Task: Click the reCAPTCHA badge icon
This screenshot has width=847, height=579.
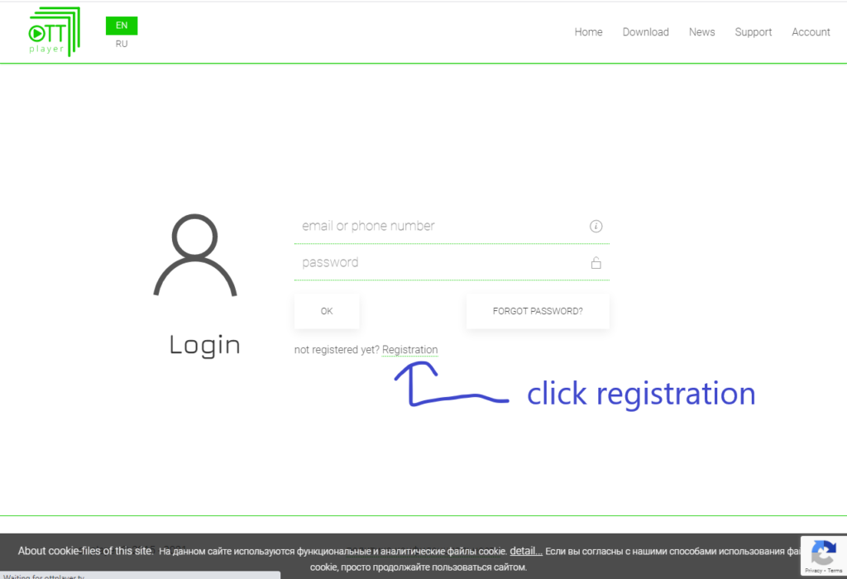Action: point(823,553)
